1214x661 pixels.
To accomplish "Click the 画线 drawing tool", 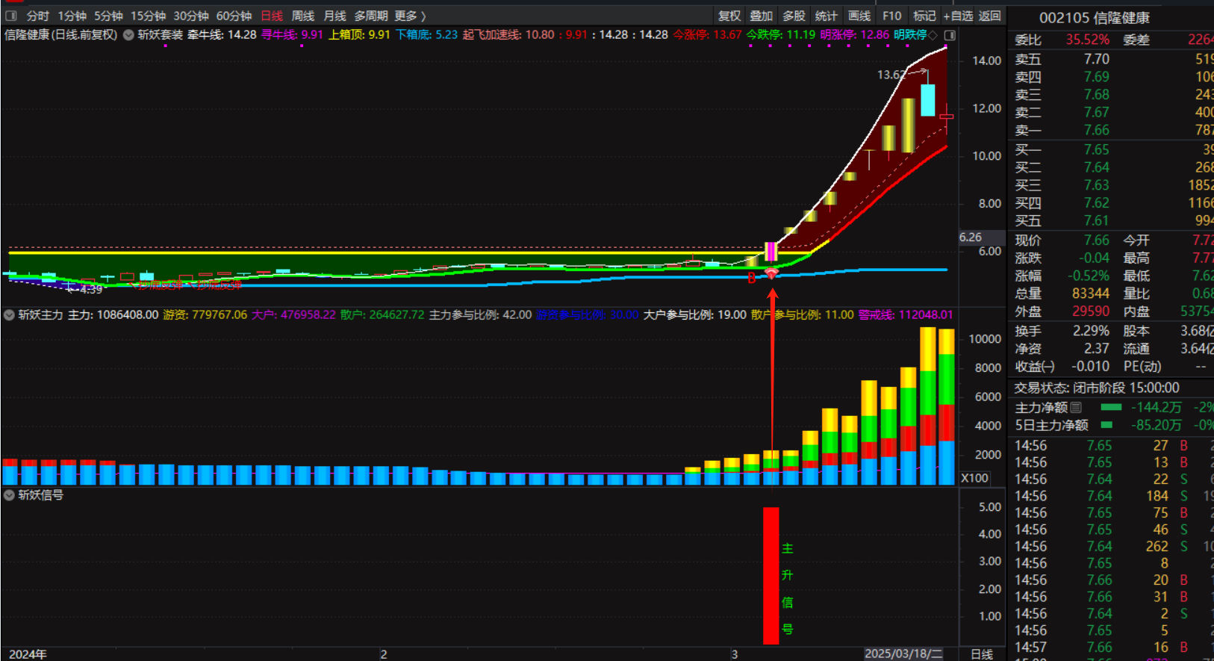I will 859,16.
